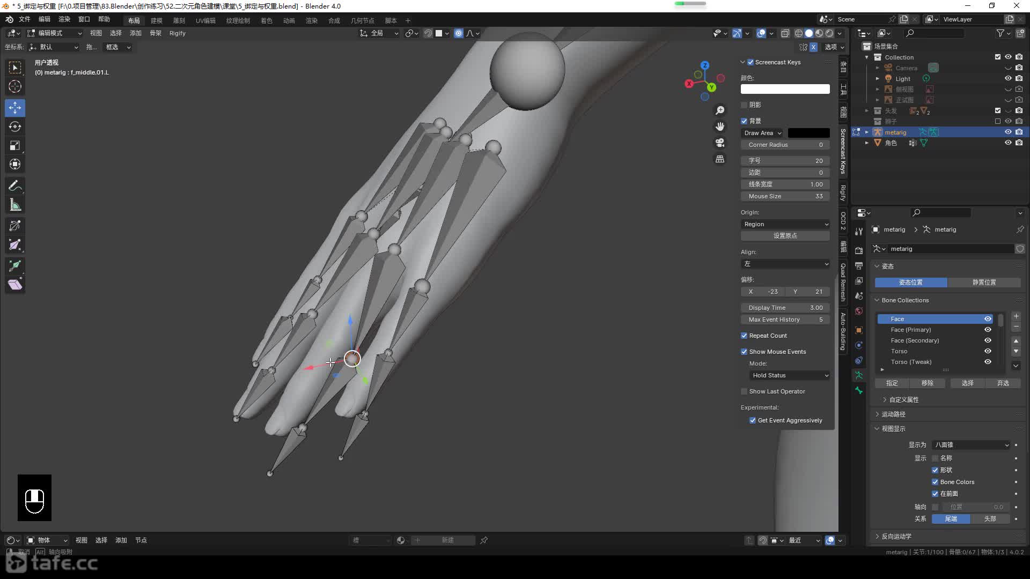
Task: Select the Bone Size tool
Action: (x=15, y=244)
